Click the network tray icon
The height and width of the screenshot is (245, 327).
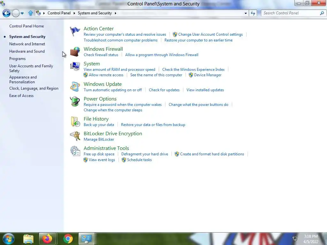[x=295, y=239]
